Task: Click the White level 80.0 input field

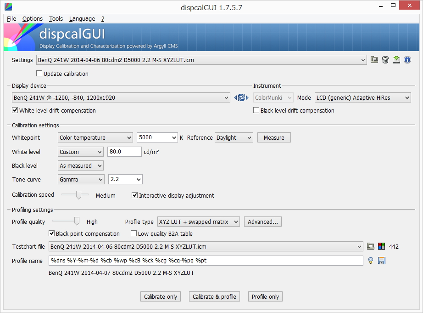Action: pos(124,152)
